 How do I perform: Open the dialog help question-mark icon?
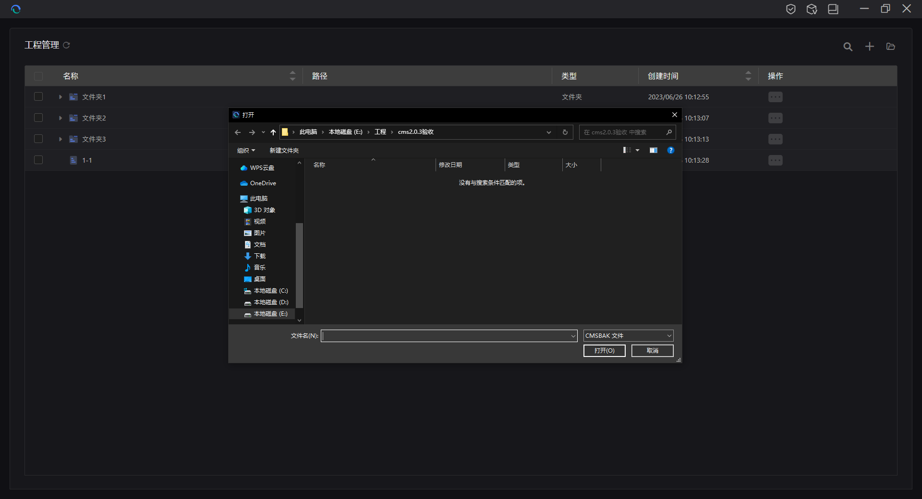671,151
